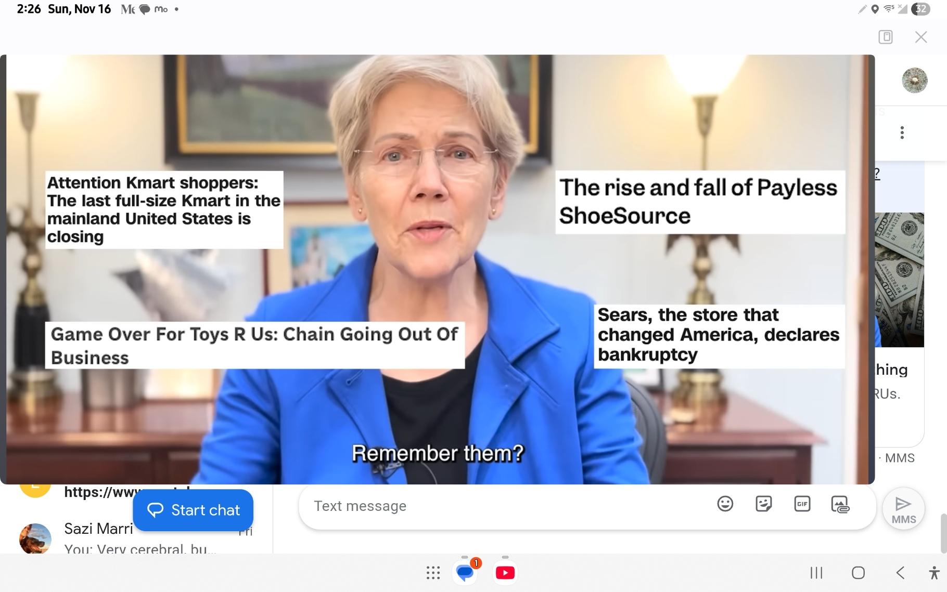
Task: Attach an image from gallery
Action: pyautogui.click(x=840, y=504)
